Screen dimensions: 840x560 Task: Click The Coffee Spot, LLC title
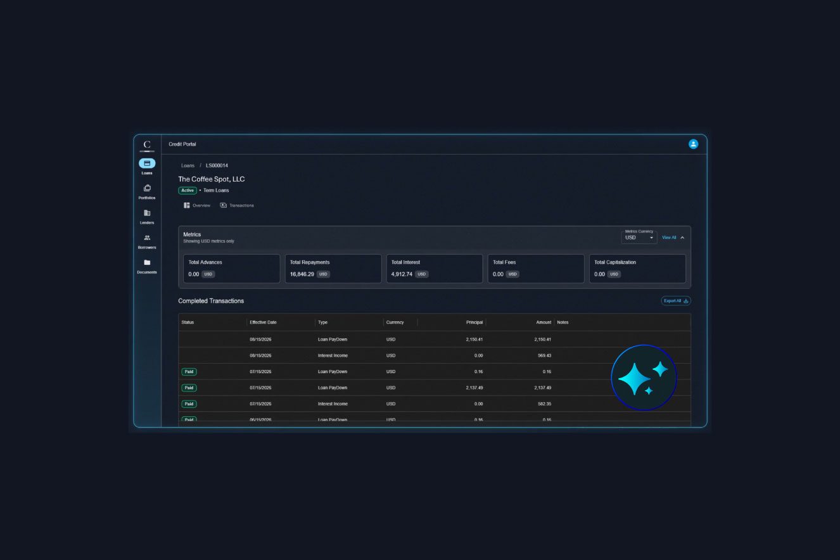212,179
